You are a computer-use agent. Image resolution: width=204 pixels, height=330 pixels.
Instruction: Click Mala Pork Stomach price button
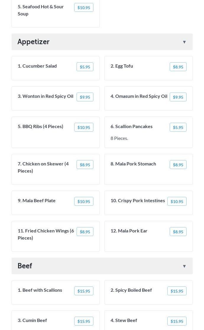tap(178, 165)
